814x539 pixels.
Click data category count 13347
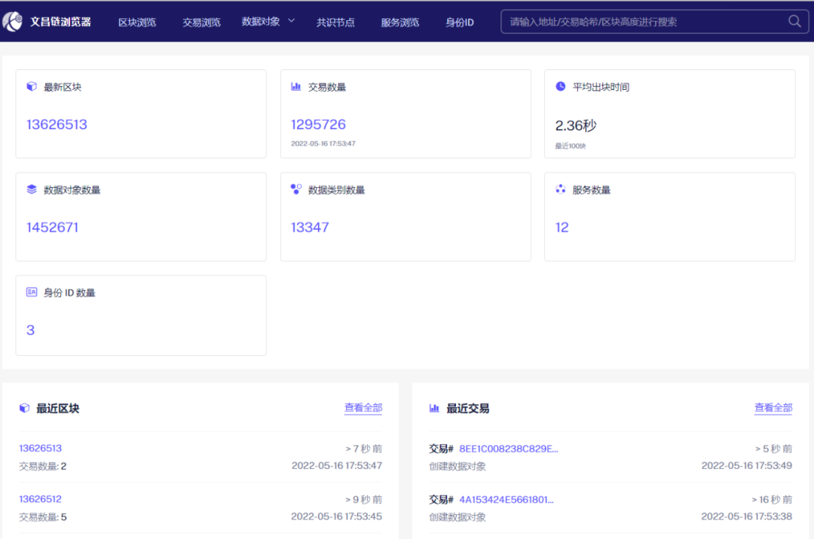[310, 228]
